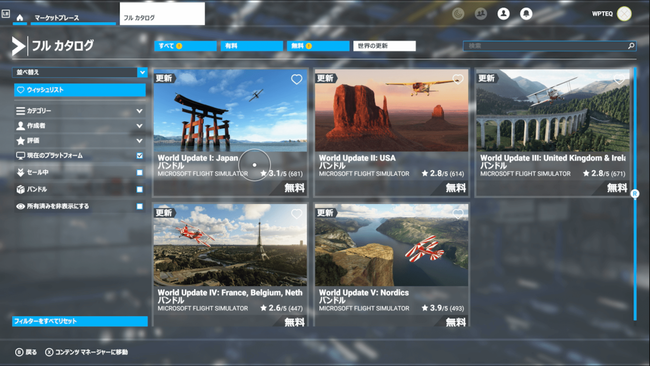Open the notifications bell icon

526,14
